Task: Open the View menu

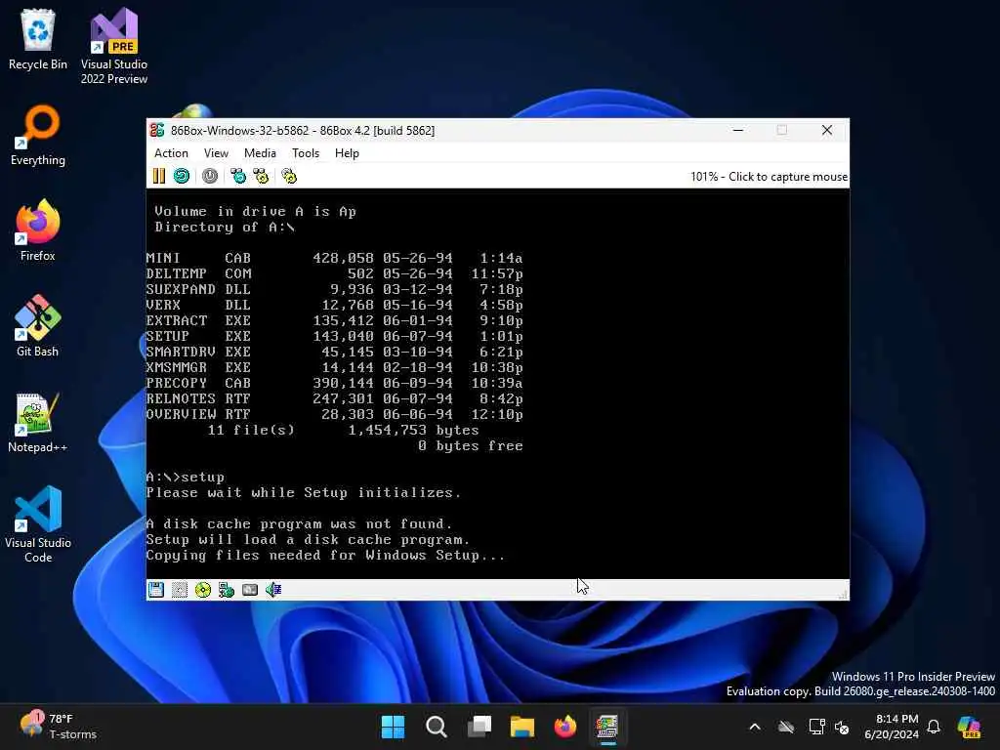Action: [216, 153]
